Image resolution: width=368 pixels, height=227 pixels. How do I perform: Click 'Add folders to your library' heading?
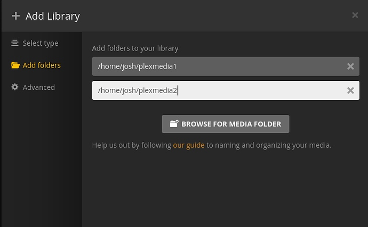tap(135, 48)
